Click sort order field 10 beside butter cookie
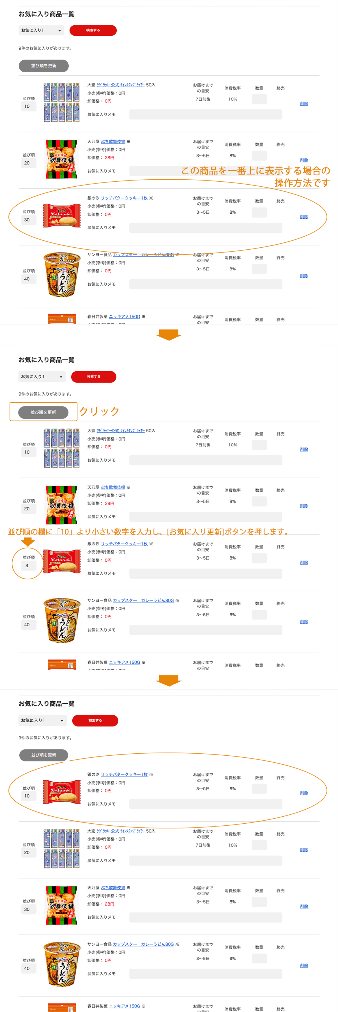 (27, 796)
